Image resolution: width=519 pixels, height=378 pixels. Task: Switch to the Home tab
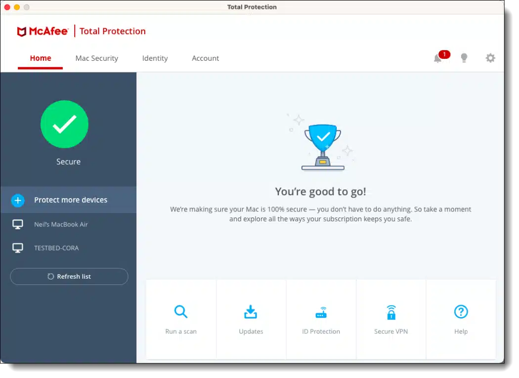tap(41, 58)
